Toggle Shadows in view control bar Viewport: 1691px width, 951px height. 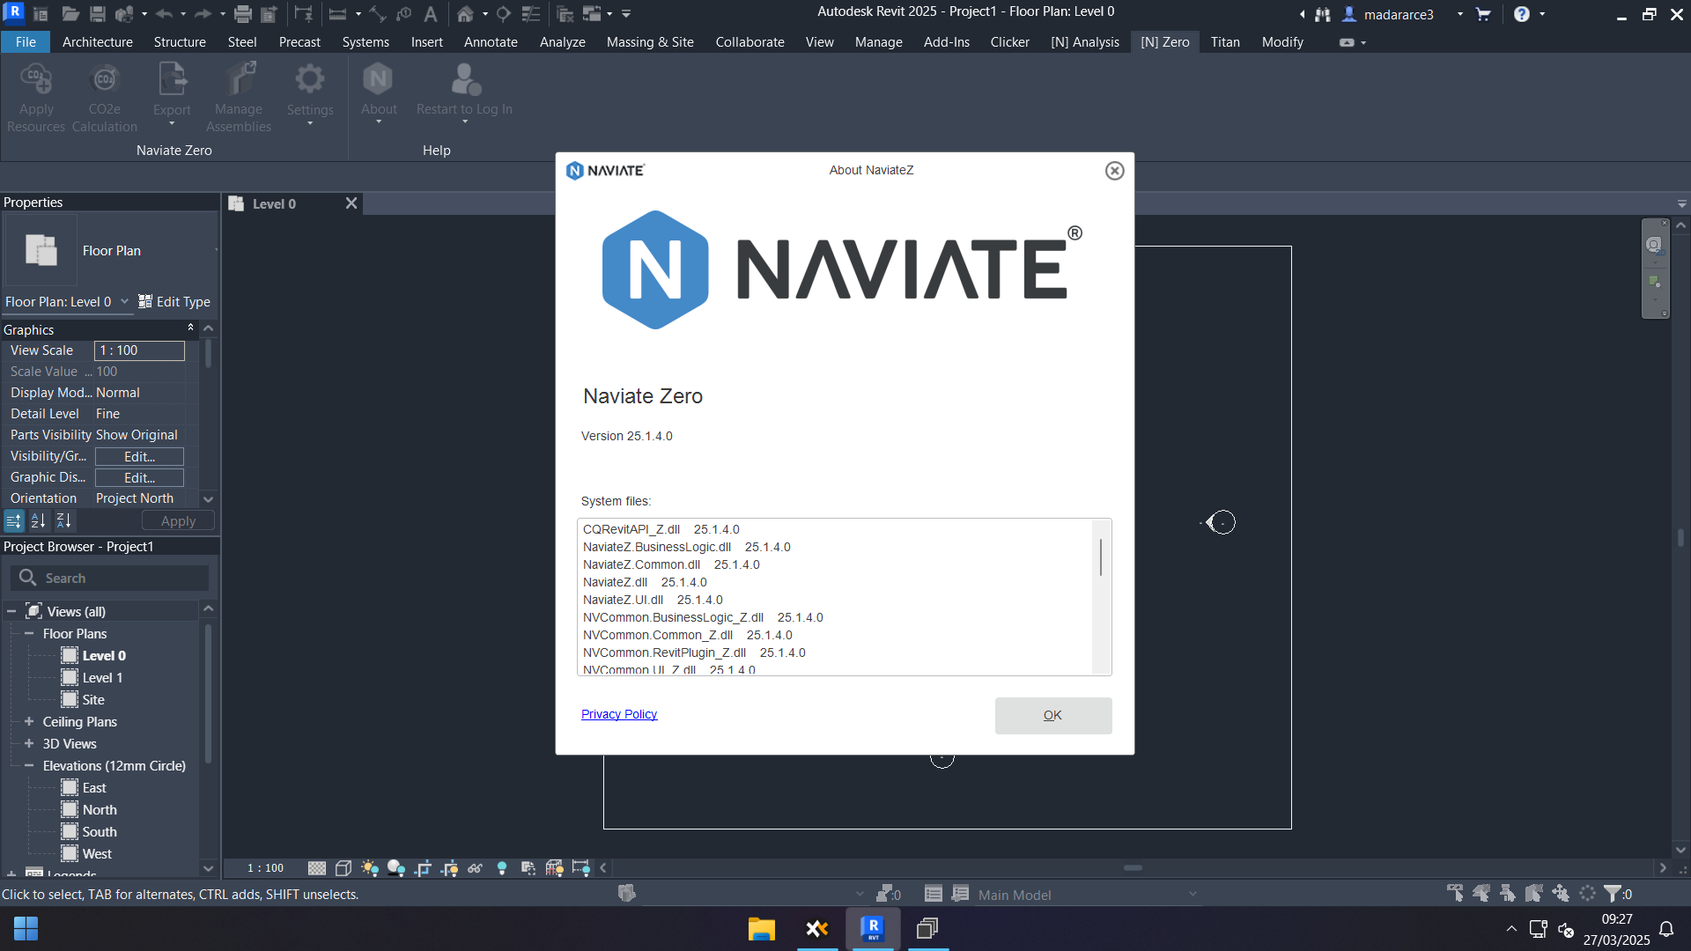[x=396, y=868]
